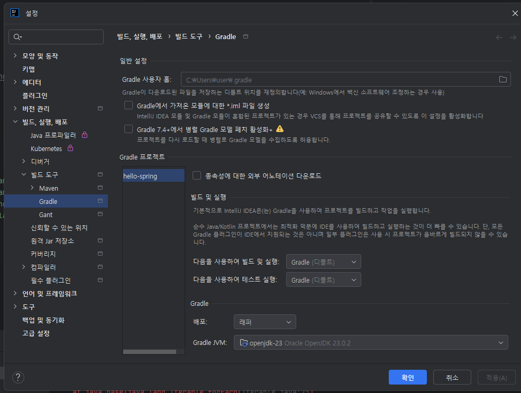Click horizontal scrollbar under Gradle projects list
The width and height of the screenshot is (521, 393).
coord(150,351)
